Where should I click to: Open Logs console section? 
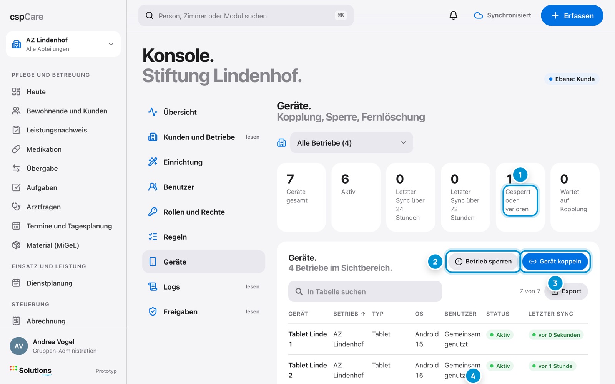pos(204,287)
